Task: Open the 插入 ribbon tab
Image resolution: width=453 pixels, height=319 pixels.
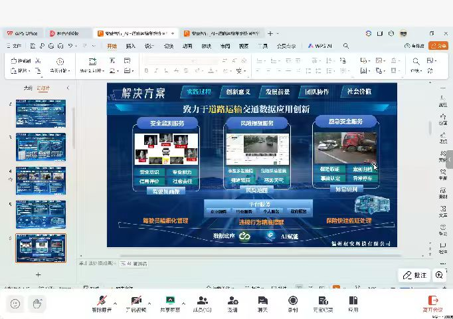Action: [131, 46]
